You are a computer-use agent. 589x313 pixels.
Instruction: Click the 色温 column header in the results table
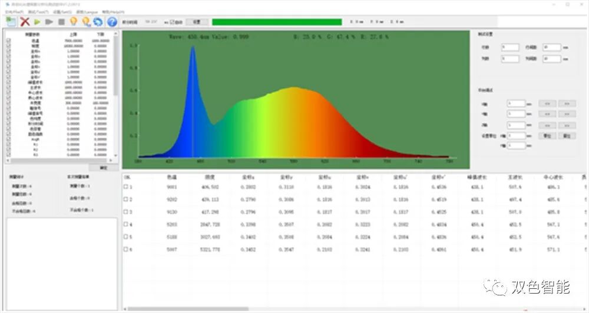(171, 177)
